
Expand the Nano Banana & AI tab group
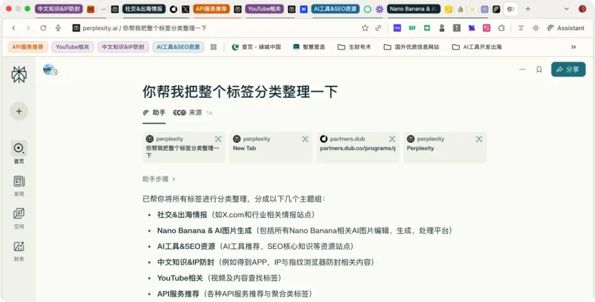[414, 9]
